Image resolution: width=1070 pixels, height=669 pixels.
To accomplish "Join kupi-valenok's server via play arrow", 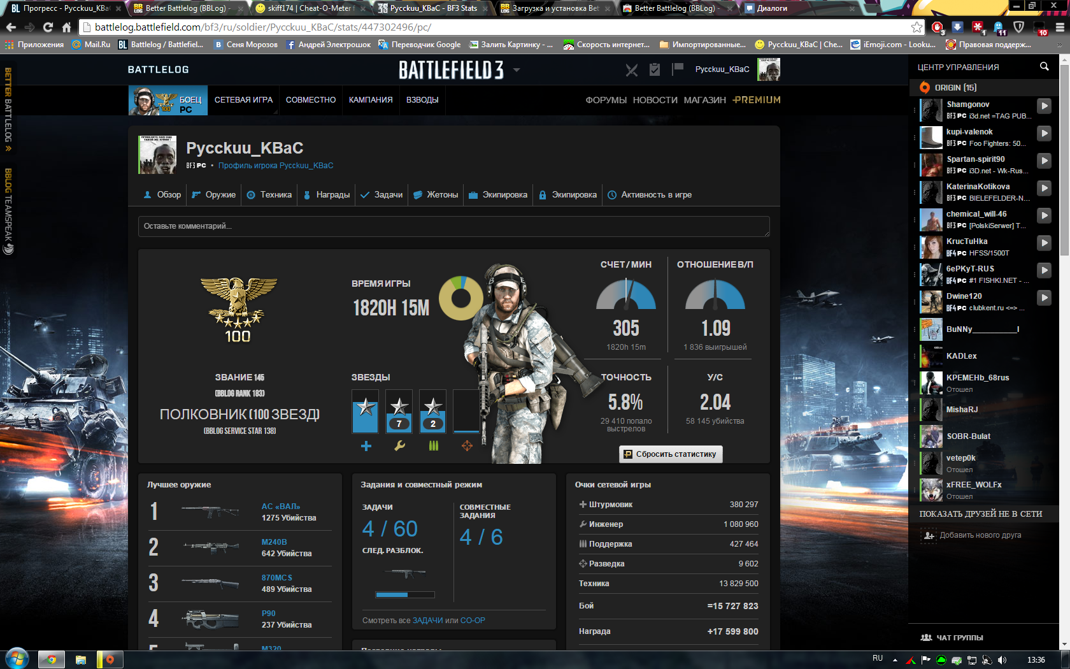I will 1044,133.
